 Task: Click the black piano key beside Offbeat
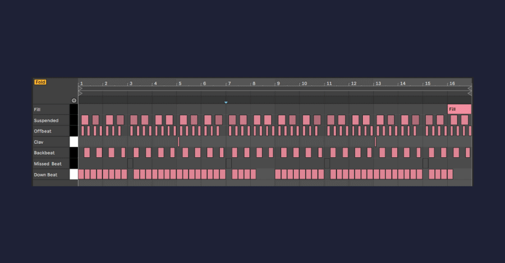pyautogui.click(x=74, y=131)
